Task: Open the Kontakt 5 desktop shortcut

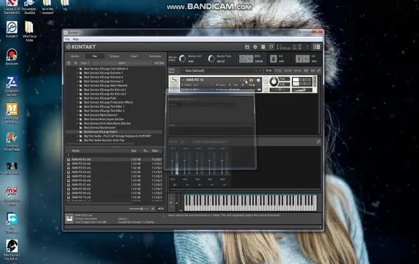Action: 12,29
